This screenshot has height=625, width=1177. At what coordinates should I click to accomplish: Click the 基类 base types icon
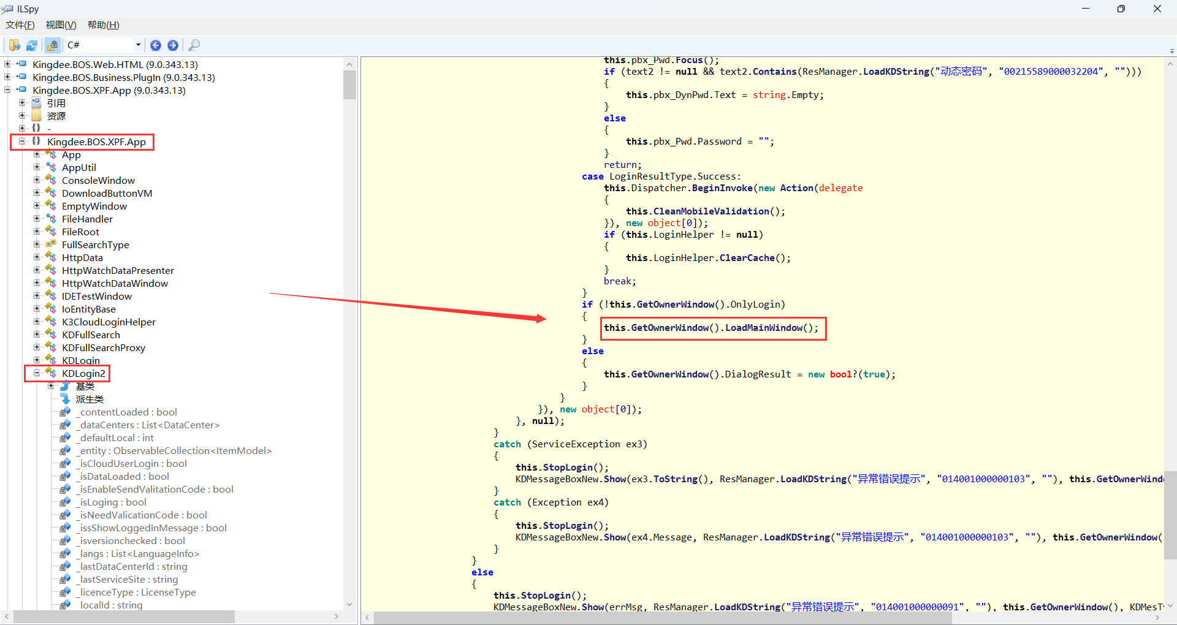(66, 386)
